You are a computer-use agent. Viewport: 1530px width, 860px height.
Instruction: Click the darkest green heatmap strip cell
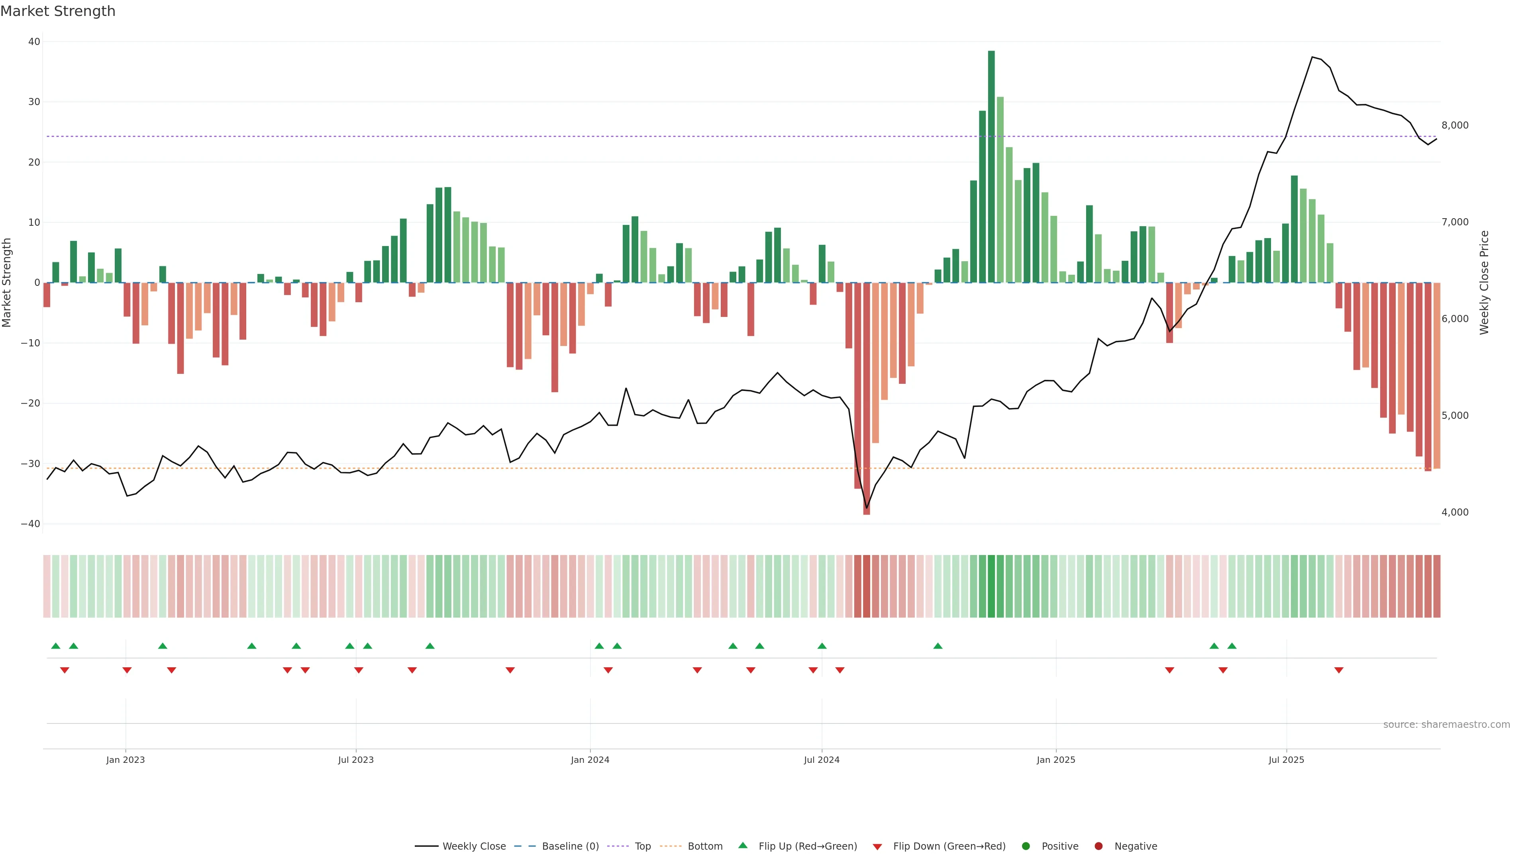[991, 586]
